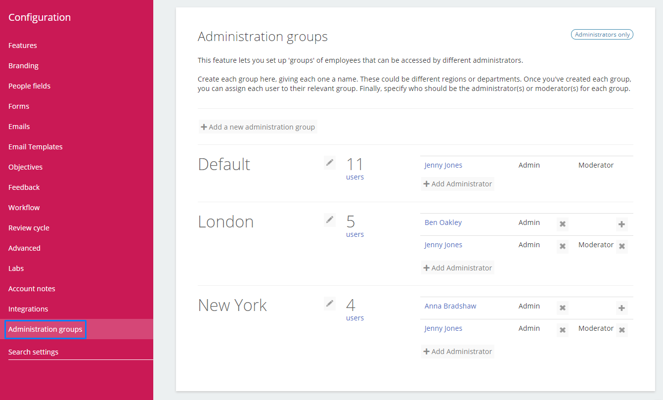Image resolution: width=663 pixels, height=400 pixels.
Task: Remove Jenny Jones' Admin role in New York
Action: click(x=562, y=330)
